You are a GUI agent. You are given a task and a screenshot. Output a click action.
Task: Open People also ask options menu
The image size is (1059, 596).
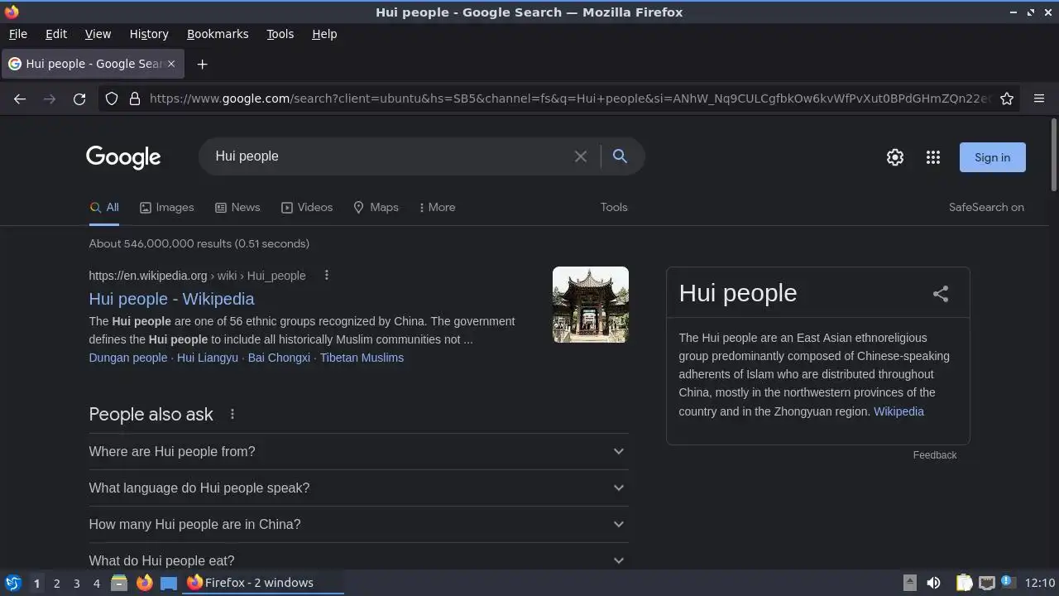(x=232, y=414)
